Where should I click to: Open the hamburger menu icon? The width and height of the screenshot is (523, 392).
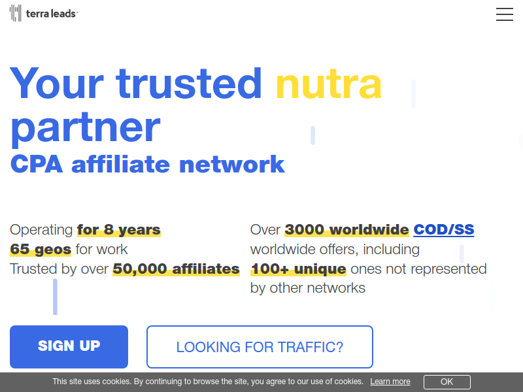click(504, 14)
